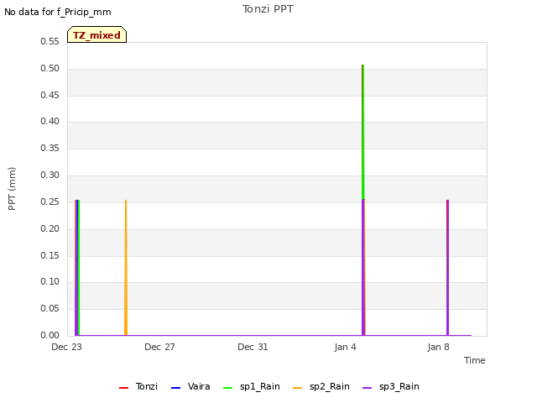Click the orange sp2_Rain spike near Dec 25
This screenshot has height=403, width=537.
(x=126, y=267)
